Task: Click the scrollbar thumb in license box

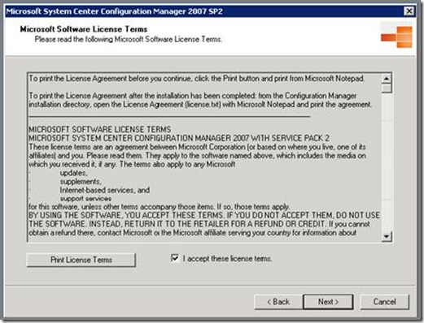Action: 387,88
